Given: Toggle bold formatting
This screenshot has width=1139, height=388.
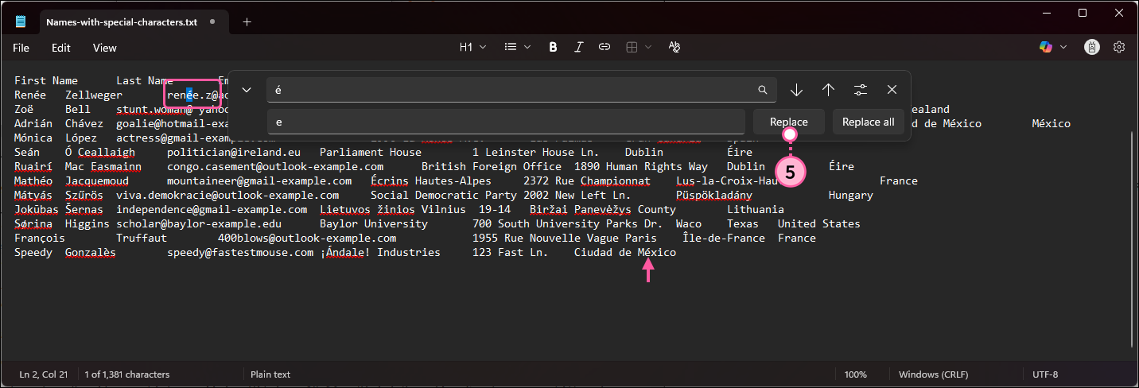Looking at the screenshot, I should [553, 48].
